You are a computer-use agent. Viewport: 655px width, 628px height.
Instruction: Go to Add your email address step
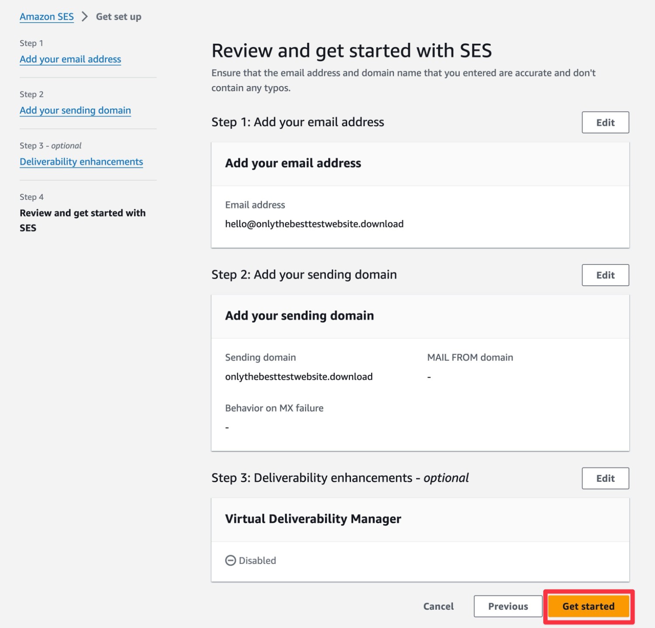(x=70, y=59)
